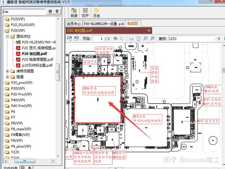Click the tree panel scroll-up arrow
This screenshot has height=169, width=225.
click(x=58, y=19)
